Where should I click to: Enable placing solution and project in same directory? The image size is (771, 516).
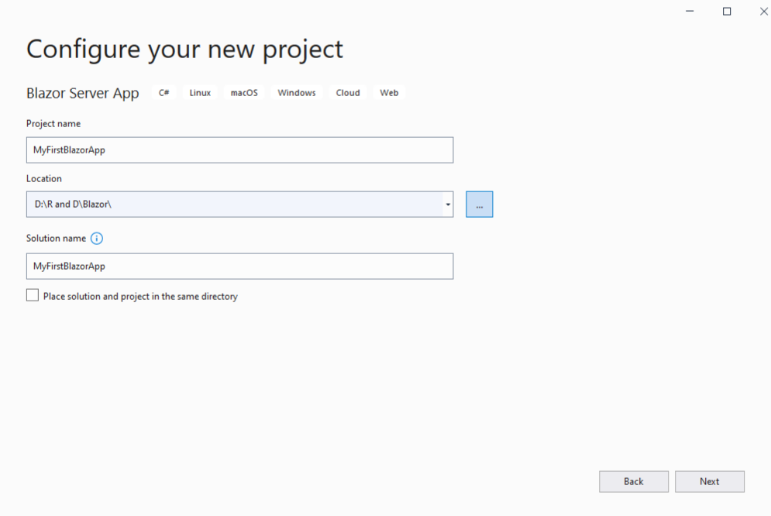coord(33,295)
